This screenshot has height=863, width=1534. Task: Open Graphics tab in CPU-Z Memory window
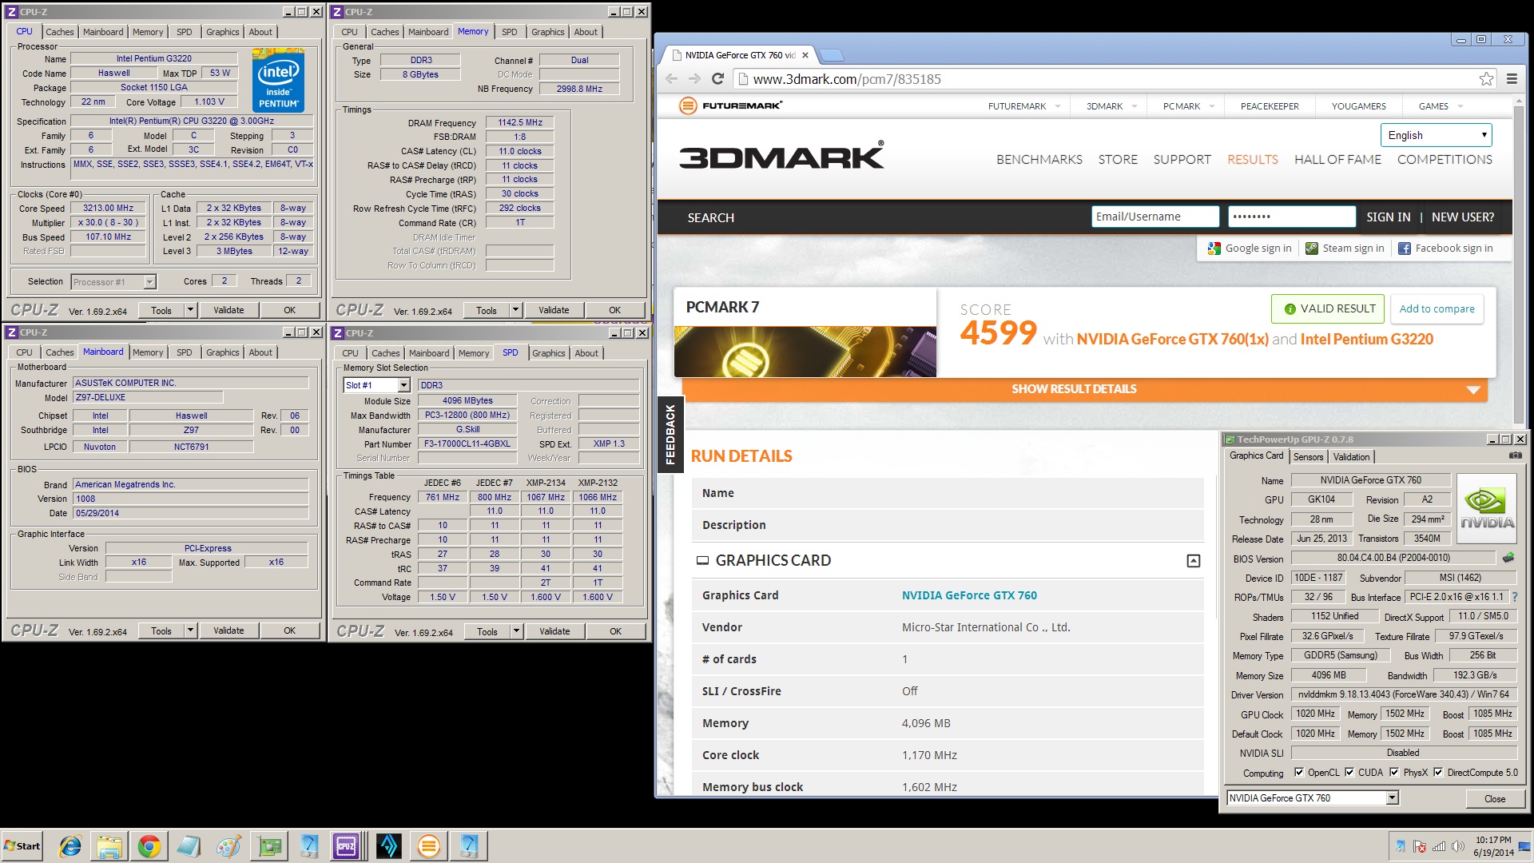pyautogui.click(x=548, y=32)
